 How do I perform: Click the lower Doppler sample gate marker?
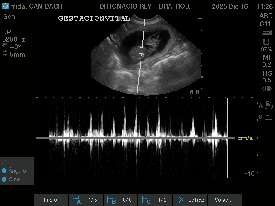(141, 54)
